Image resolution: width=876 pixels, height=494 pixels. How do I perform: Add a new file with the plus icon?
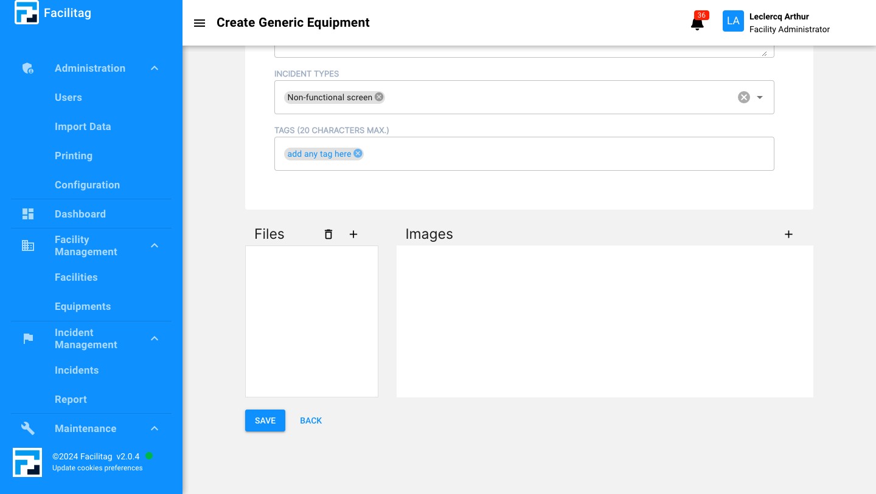pos(353,234)
